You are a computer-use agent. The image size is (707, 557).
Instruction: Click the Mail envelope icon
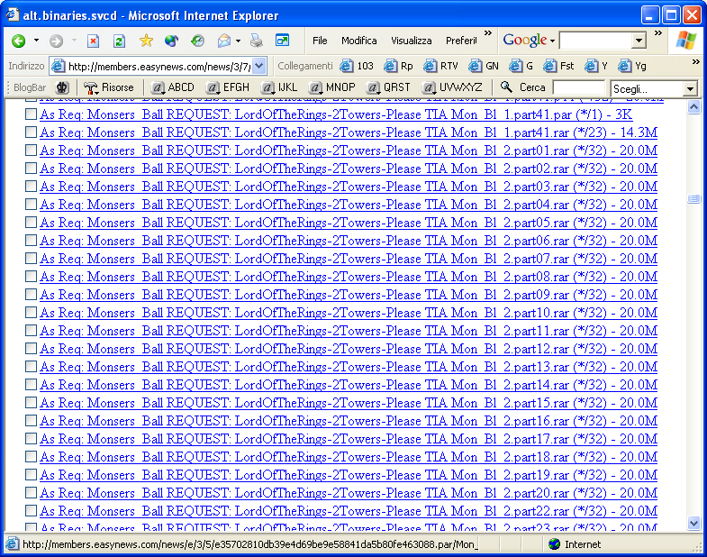pyautogui.click(x=224, y=41)
